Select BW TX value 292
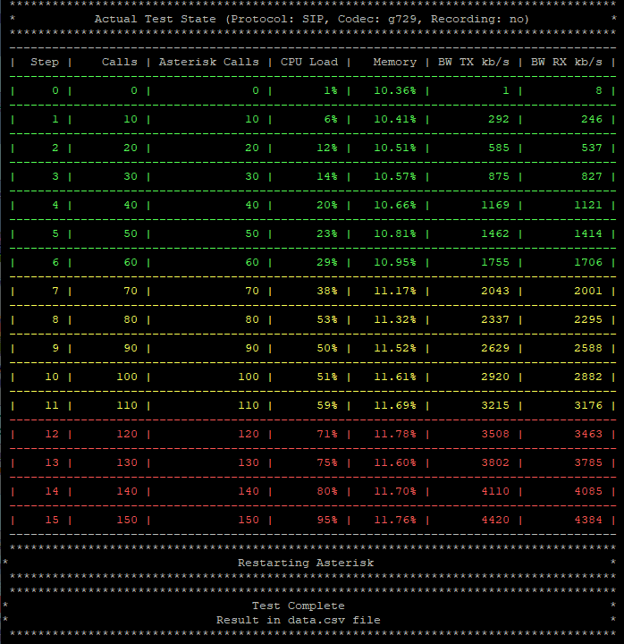624x644 pixels. [499, 119]
